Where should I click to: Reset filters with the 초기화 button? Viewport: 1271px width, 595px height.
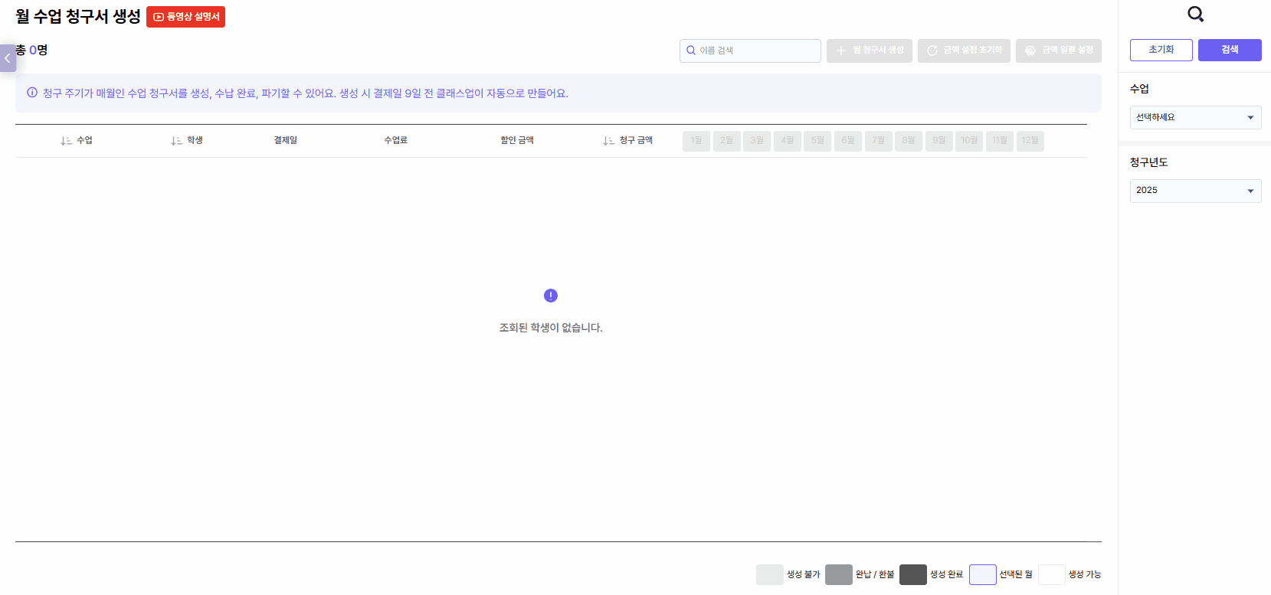(1161, 50)
